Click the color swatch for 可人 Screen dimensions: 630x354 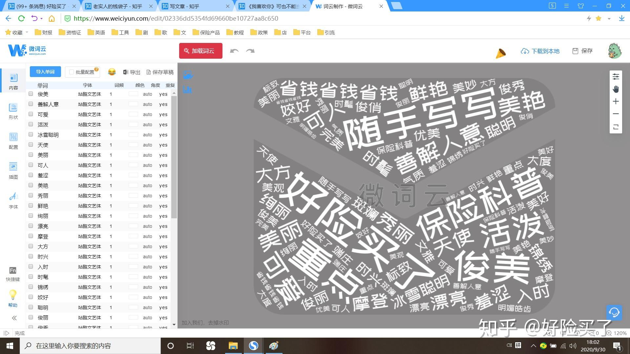(x=133, y=165)
